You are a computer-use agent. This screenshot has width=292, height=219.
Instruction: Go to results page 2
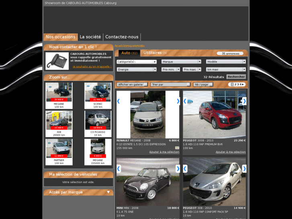pyautogui.click(x=235, y=84)
